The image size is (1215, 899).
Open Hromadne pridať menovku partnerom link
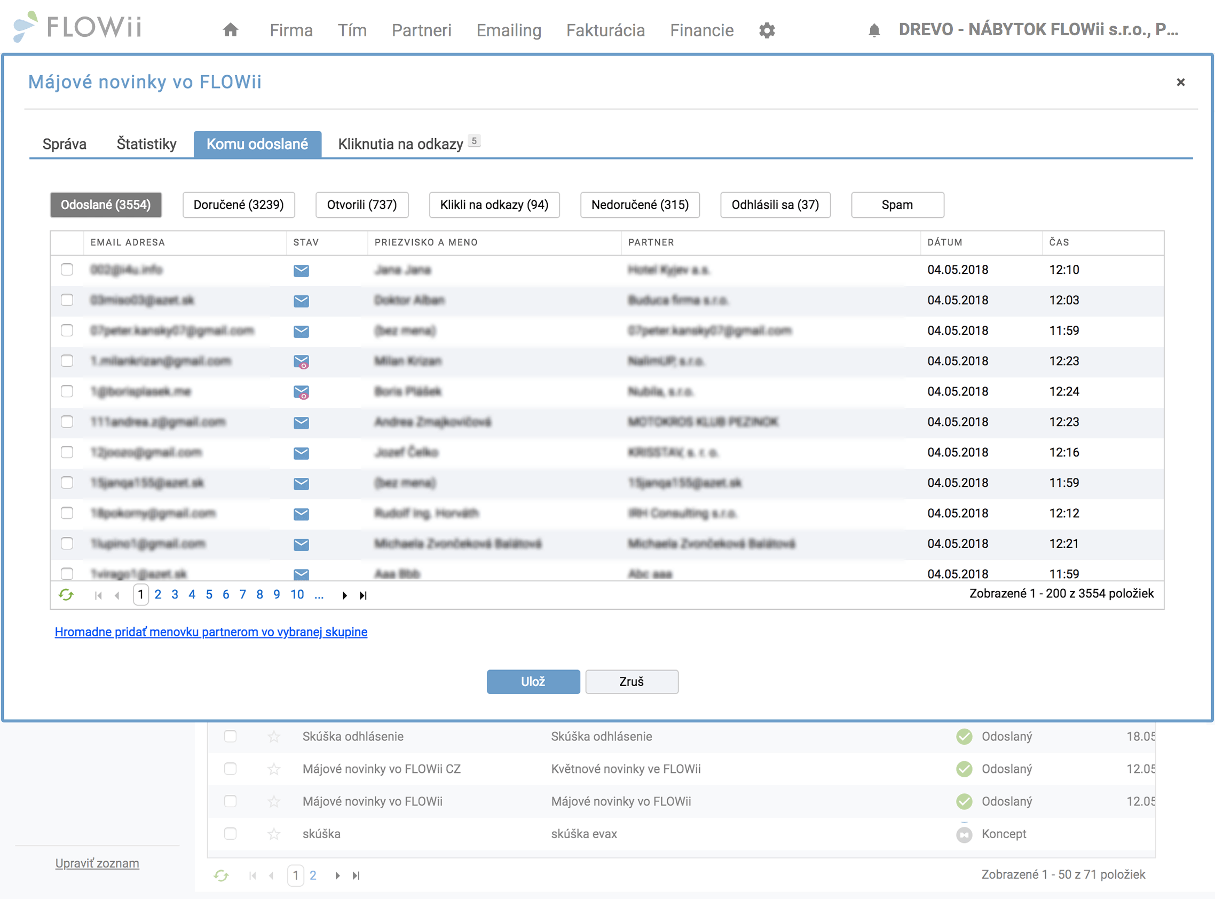click(x=211, y=632)
